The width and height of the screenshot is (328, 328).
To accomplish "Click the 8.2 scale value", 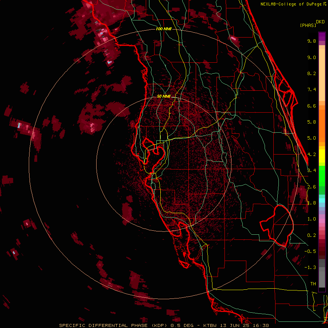I will (x=312, y=73).
